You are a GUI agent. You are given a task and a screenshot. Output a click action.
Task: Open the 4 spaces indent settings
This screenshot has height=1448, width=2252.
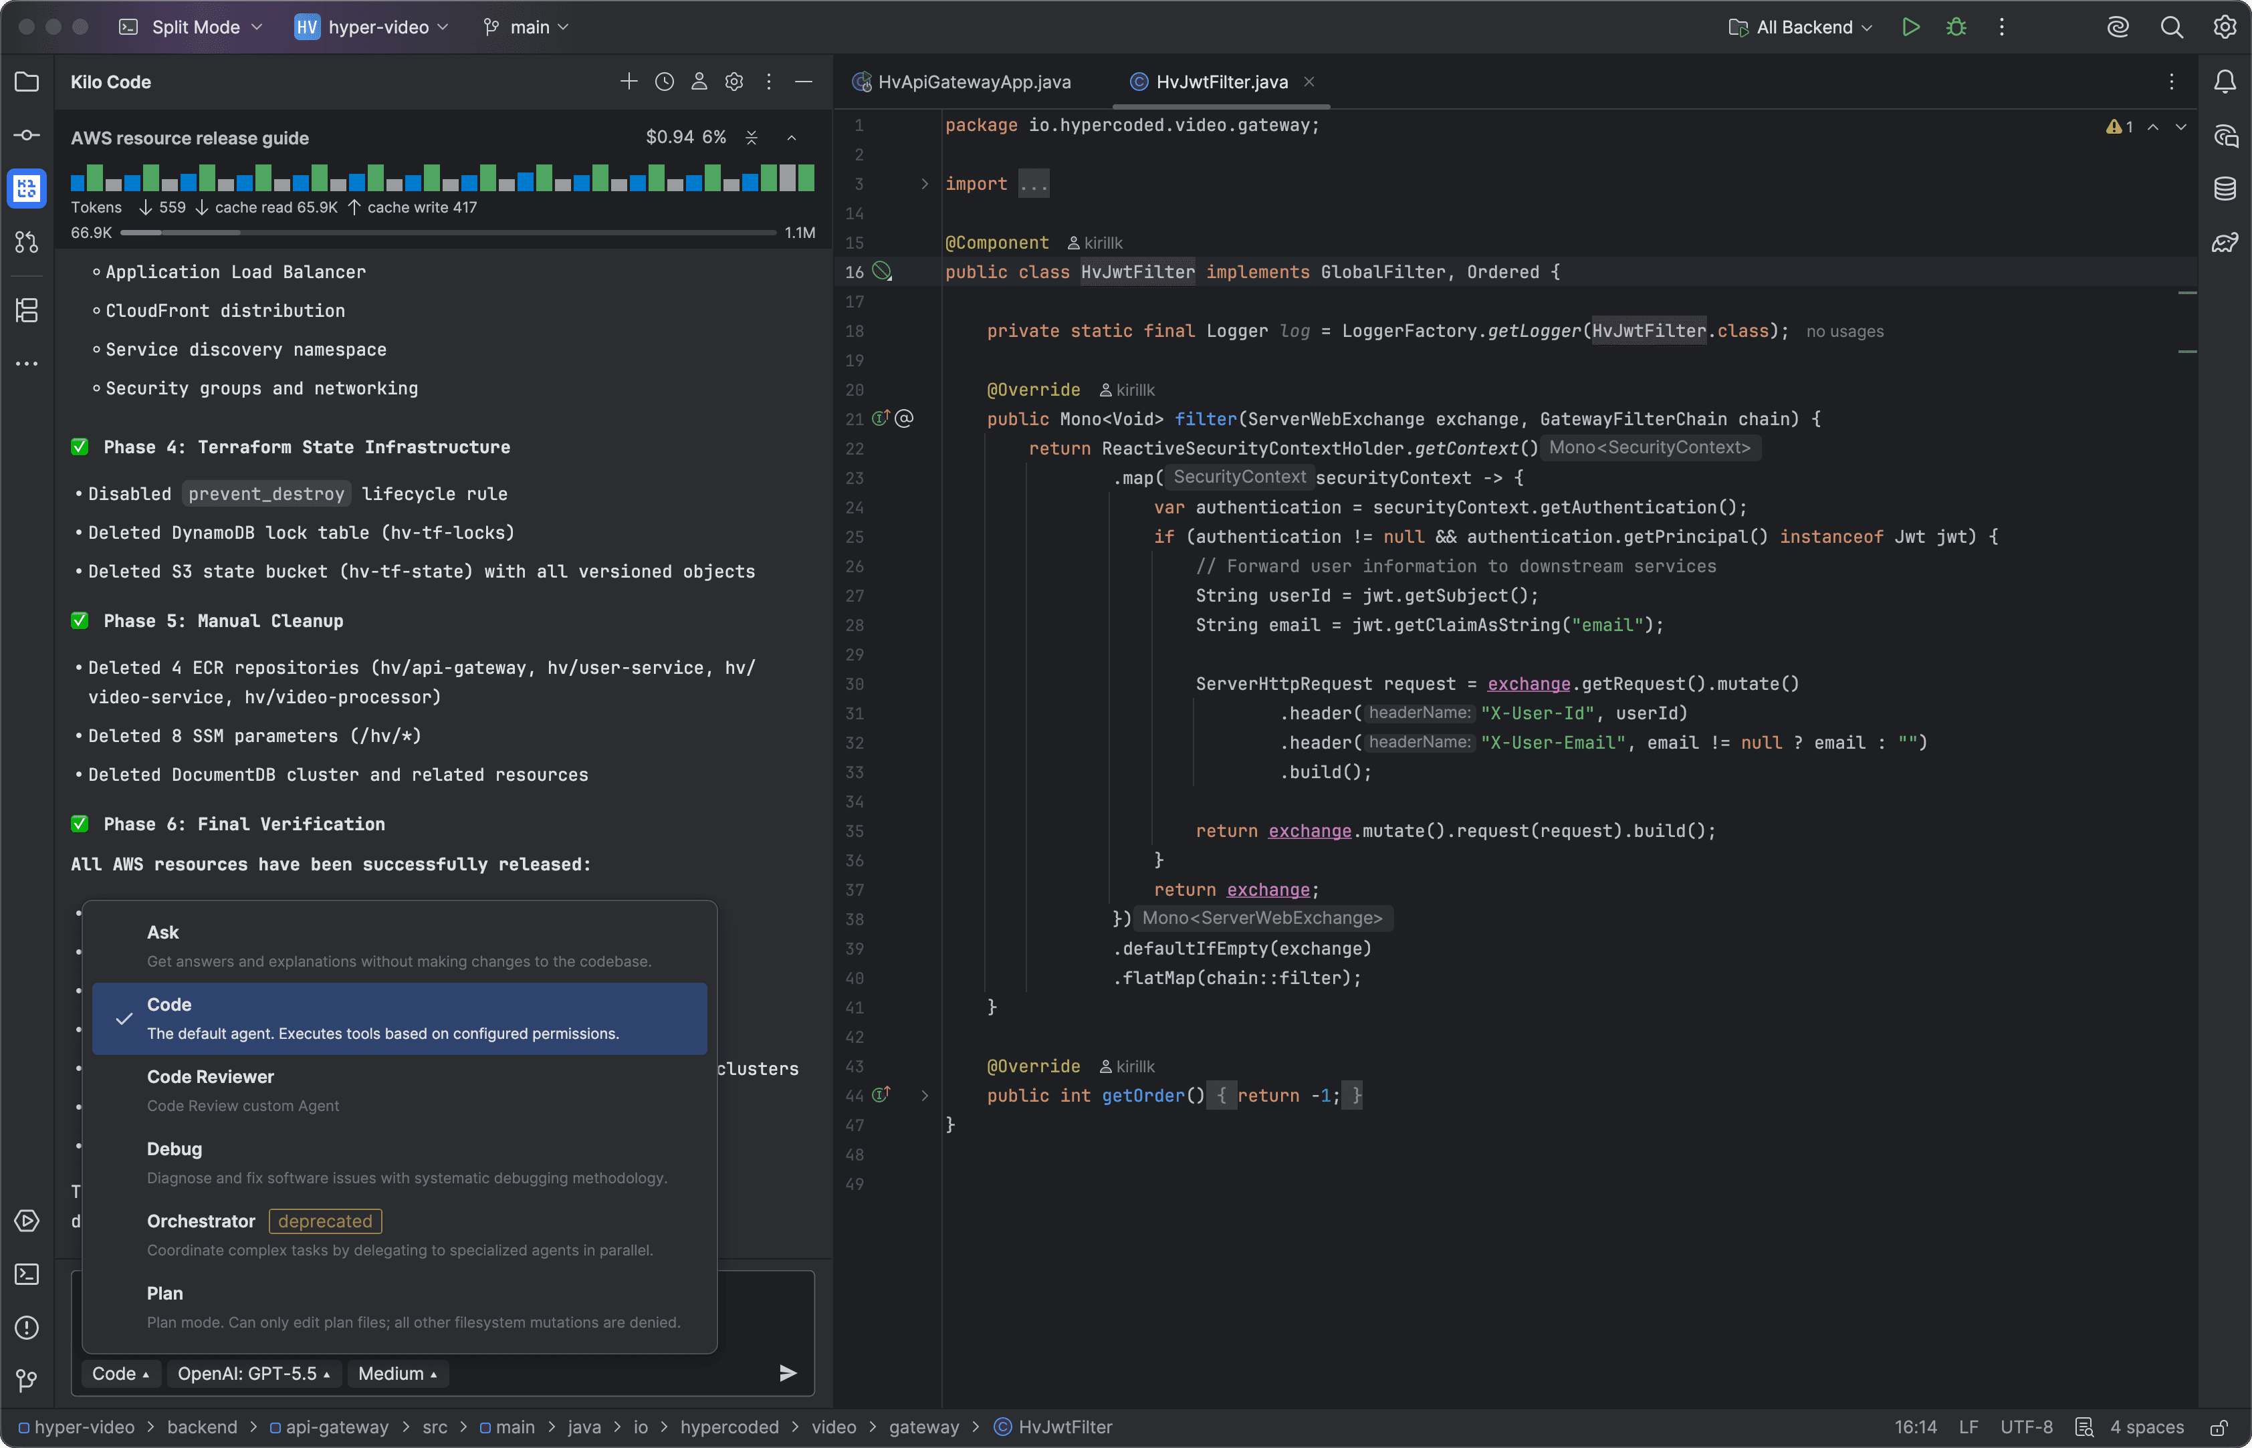coord(2146,1427)
